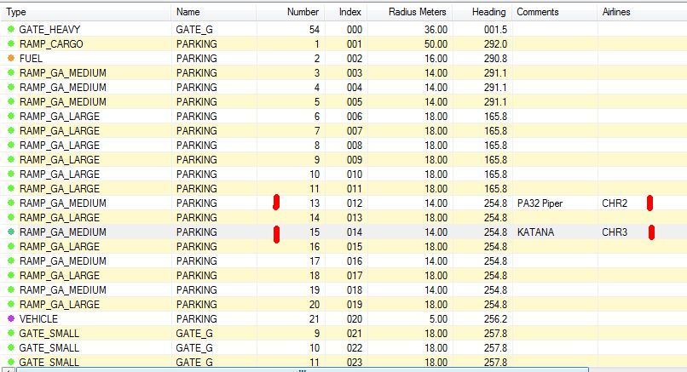The width and height of the screenshot is (687, 372).
Task: Select the 001.5 heading value
Action: tap(495, 29)
